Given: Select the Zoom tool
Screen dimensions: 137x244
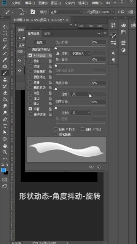Looking at the screenshot, I should click(x=5, y=152).
